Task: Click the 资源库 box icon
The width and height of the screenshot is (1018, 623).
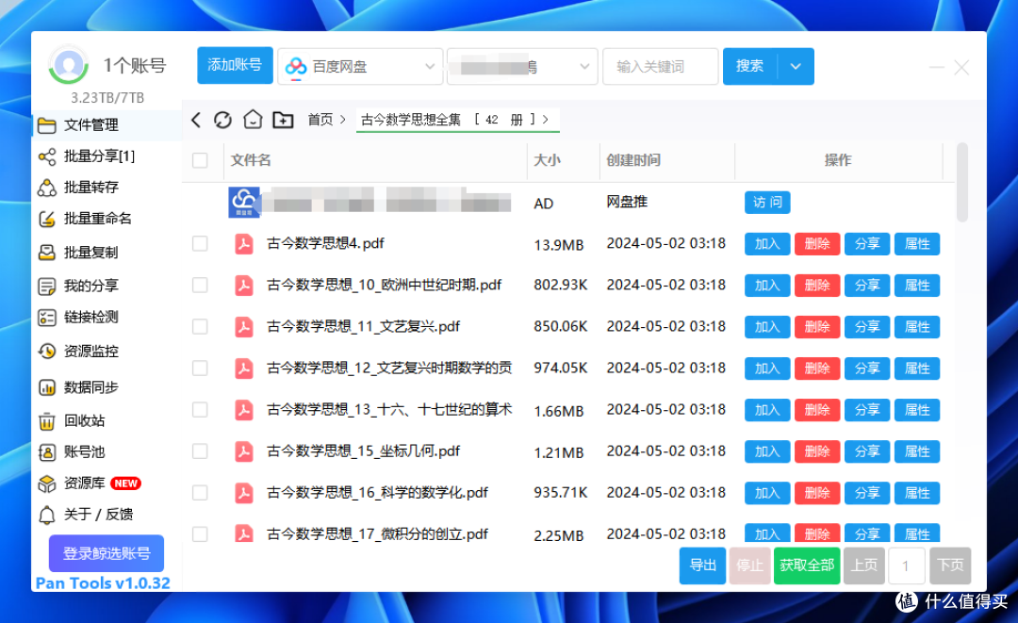Action: pyautogui.click(x=47, y=484)
